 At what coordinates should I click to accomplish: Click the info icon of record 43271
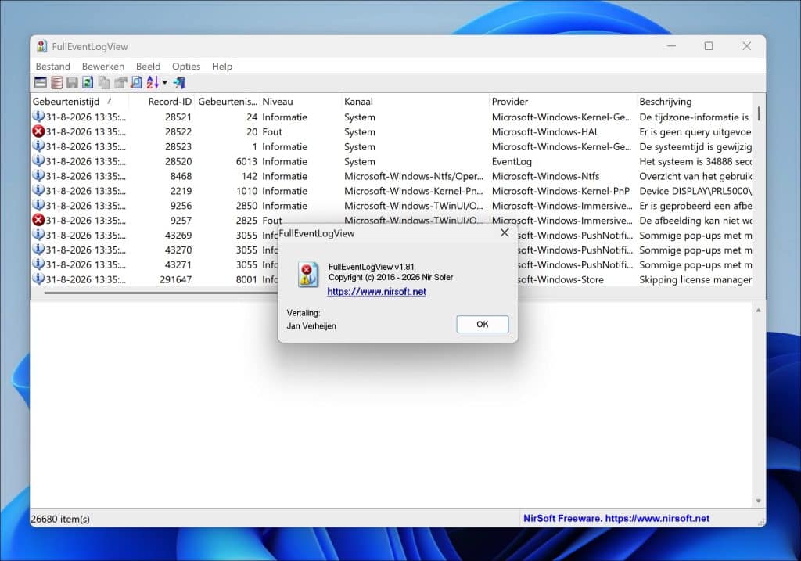tap(38, 264)
